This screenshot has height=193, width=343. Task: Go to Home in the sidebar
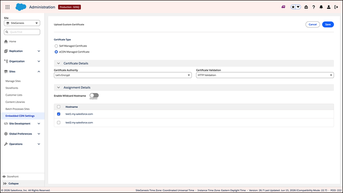(x=12, y=41)
